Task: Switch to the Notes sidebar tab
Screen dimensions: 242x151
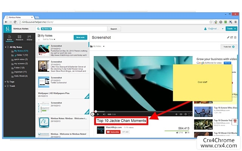Action: click(x=9, y=38)
